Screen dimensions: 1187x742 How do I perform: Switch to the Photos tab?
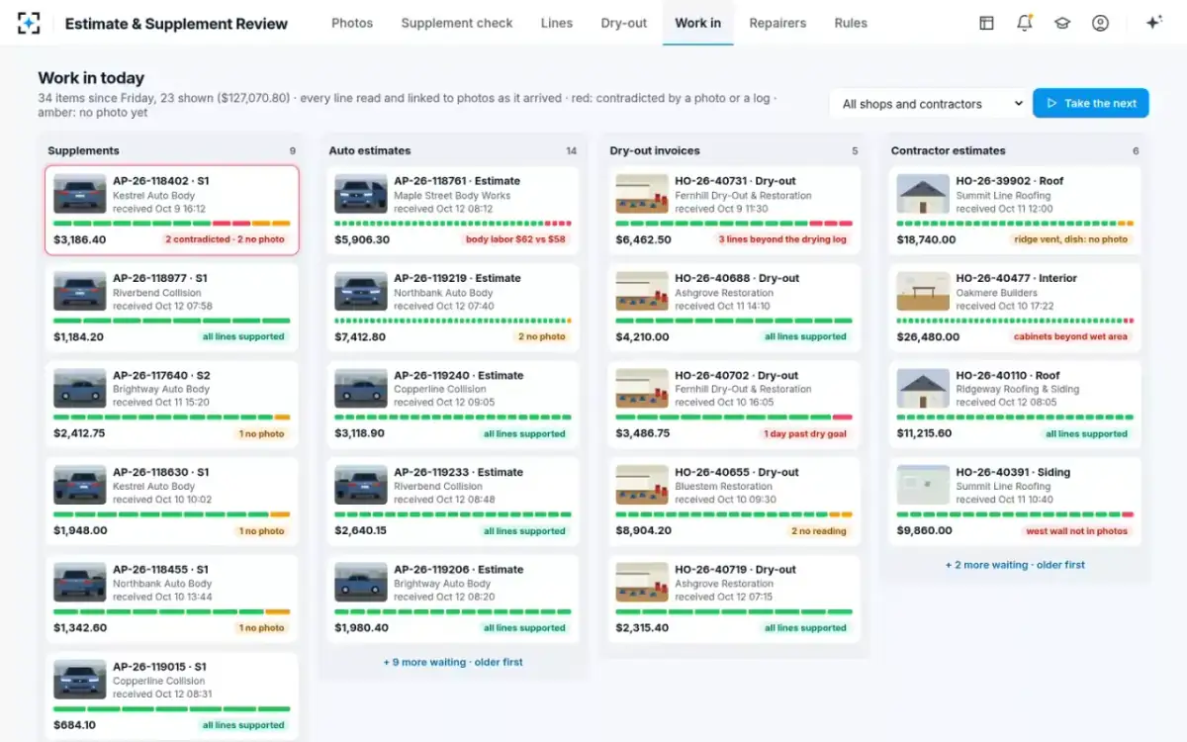coord(352,23)
